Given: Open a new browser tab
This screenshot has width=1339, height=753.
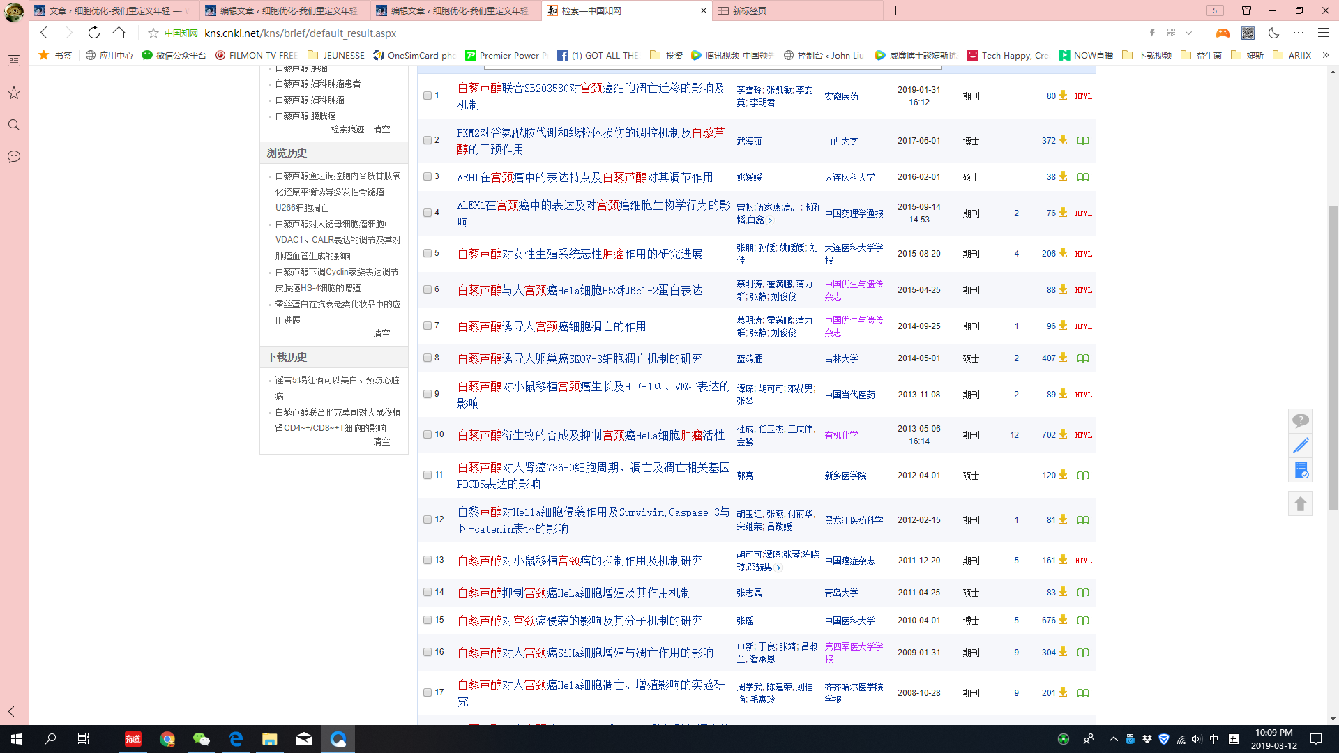Looking at the screenshot, I should (x=895, y=10).
